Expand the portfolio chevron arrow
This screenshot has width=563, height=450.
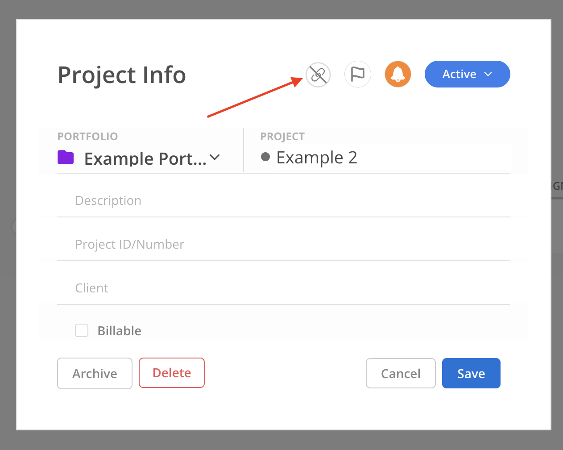click(215, 157)
